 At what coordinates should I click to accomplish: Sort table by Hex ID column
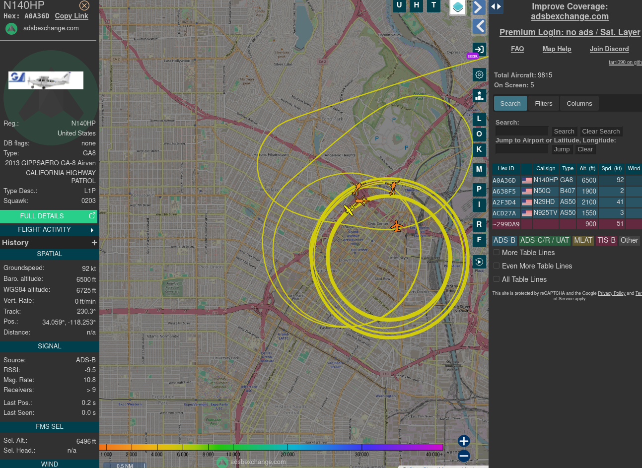point(506,169)
